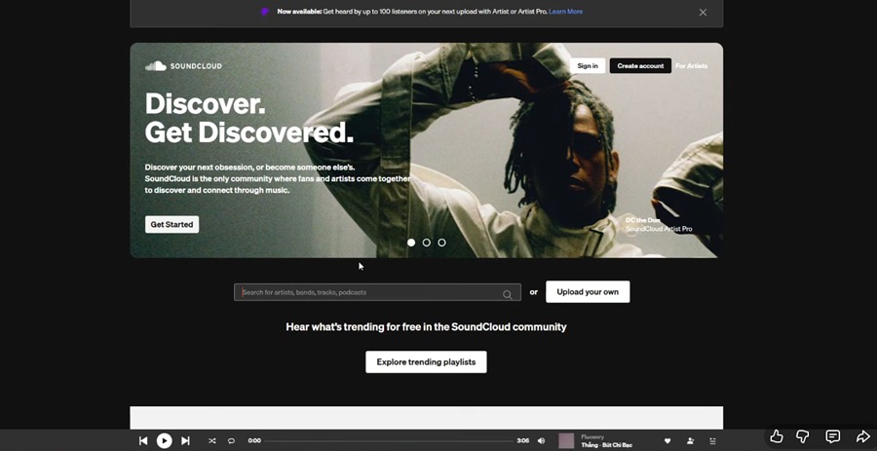
Task: Click the search artists, bands, tracks field
Action: point(370,292)
